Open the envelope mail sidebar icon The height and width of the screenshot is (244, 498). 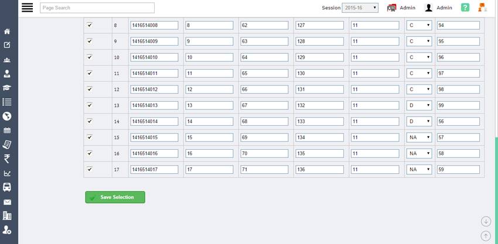(x=7, y=202)
